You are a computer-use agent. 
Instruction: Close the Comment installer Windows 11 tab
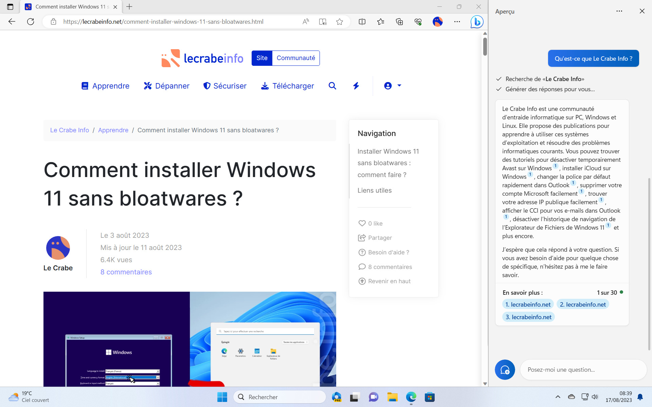click(115, 7)
